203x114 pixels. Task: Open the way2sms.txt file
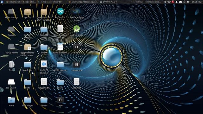[x=44, y=82]
